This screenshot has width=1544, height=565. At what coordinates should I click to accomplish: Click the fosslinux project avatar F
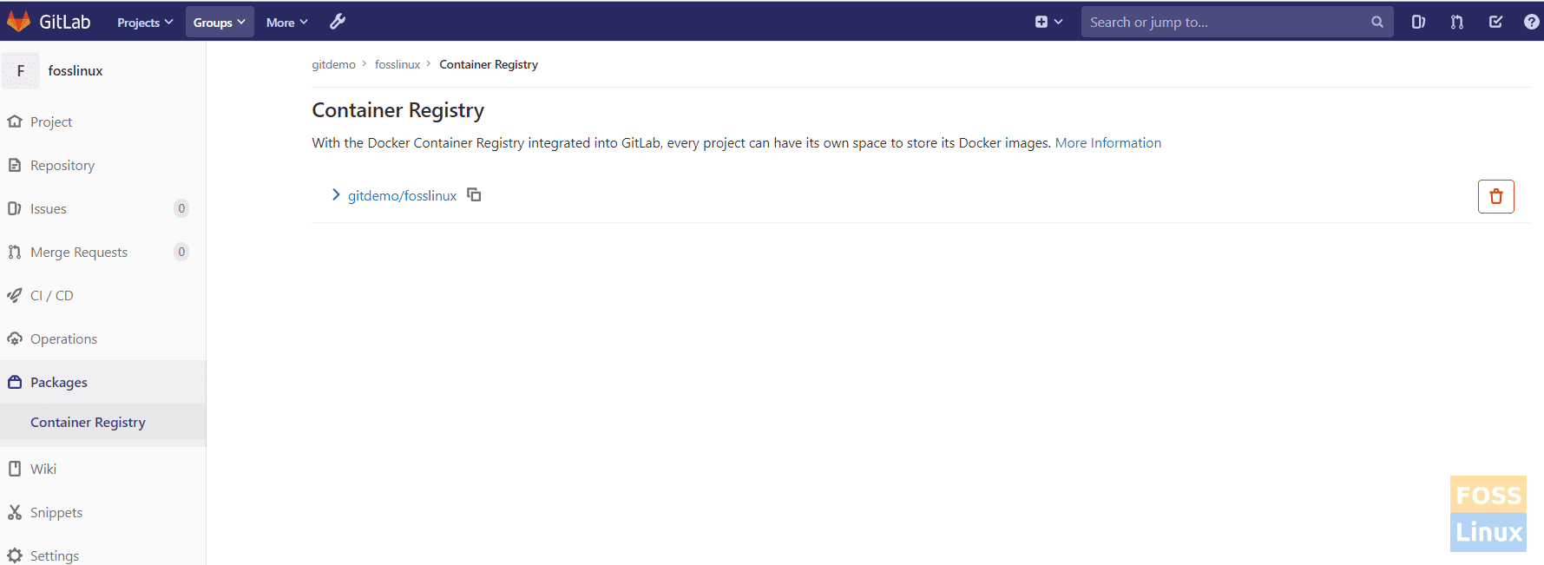[x=21, y=70]
